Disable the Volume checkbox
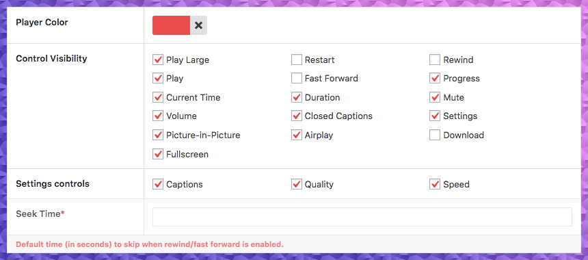 (158, 116)
